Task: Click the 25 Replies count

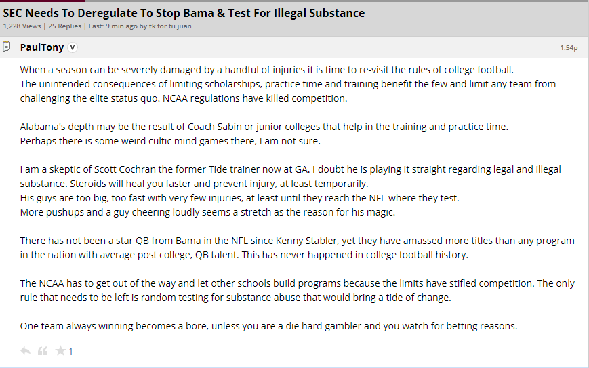Action: point(63,26)
